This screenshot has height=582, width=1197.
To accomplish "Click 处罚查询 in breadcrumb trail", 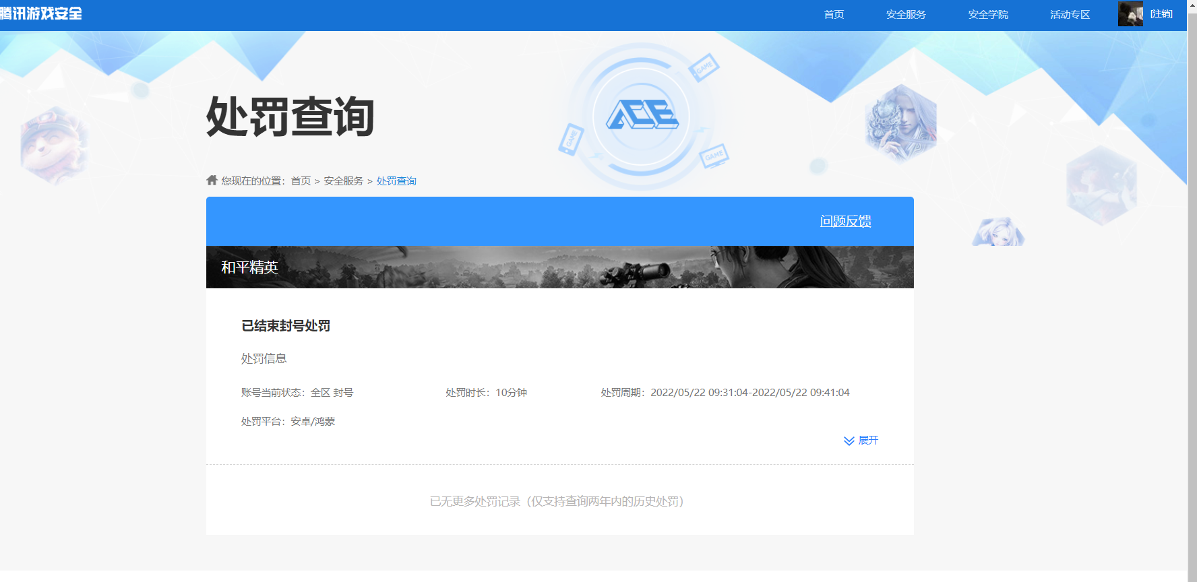I will click(x=396, y=181).
